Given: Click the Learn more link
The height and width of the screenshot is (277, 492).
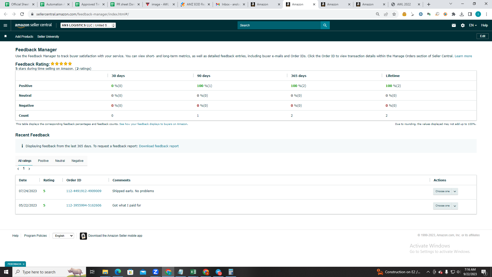Looking at the screenshot, I should point(463,56).
